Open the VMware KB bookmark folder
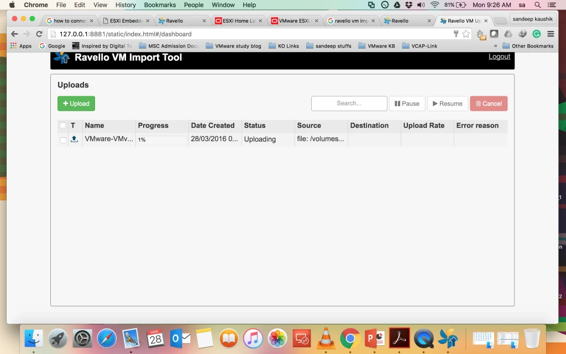566x354 pixels. (376, 46)
